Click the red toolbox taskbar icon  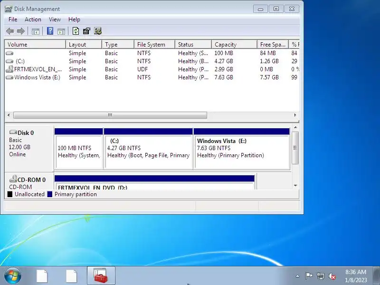click(101, 276)
